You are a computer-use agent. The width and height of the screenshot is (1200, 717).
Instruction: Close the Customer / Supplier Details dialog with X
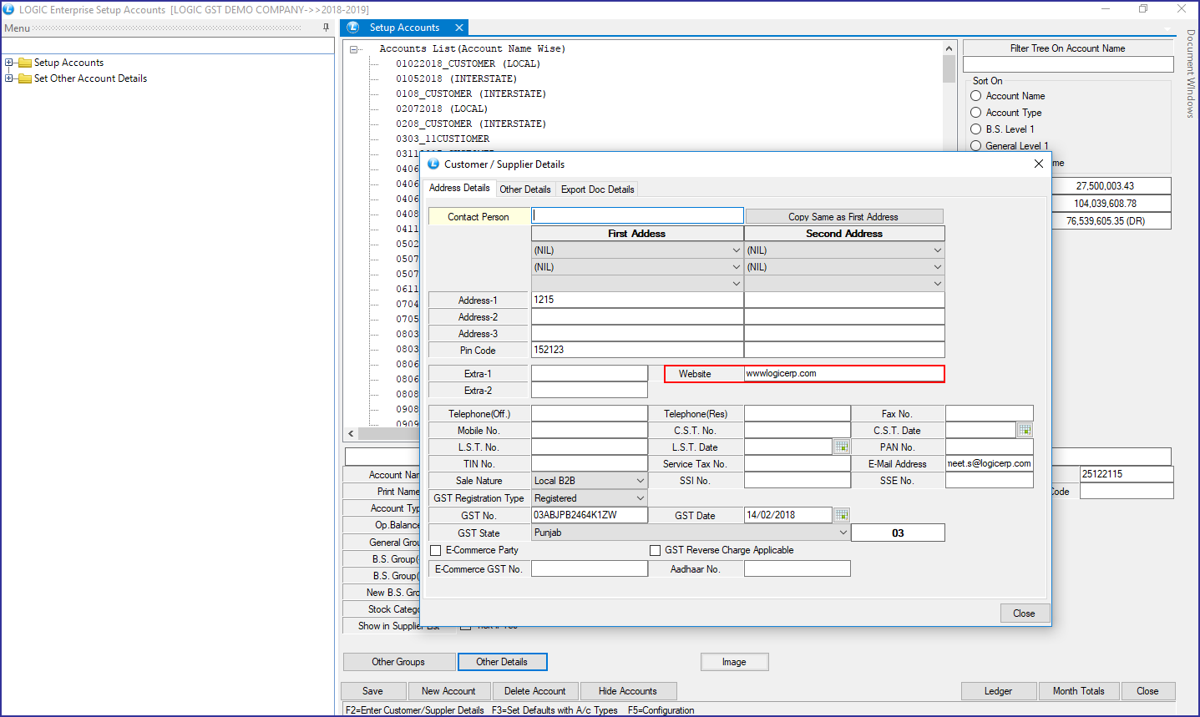(1039, 164)
